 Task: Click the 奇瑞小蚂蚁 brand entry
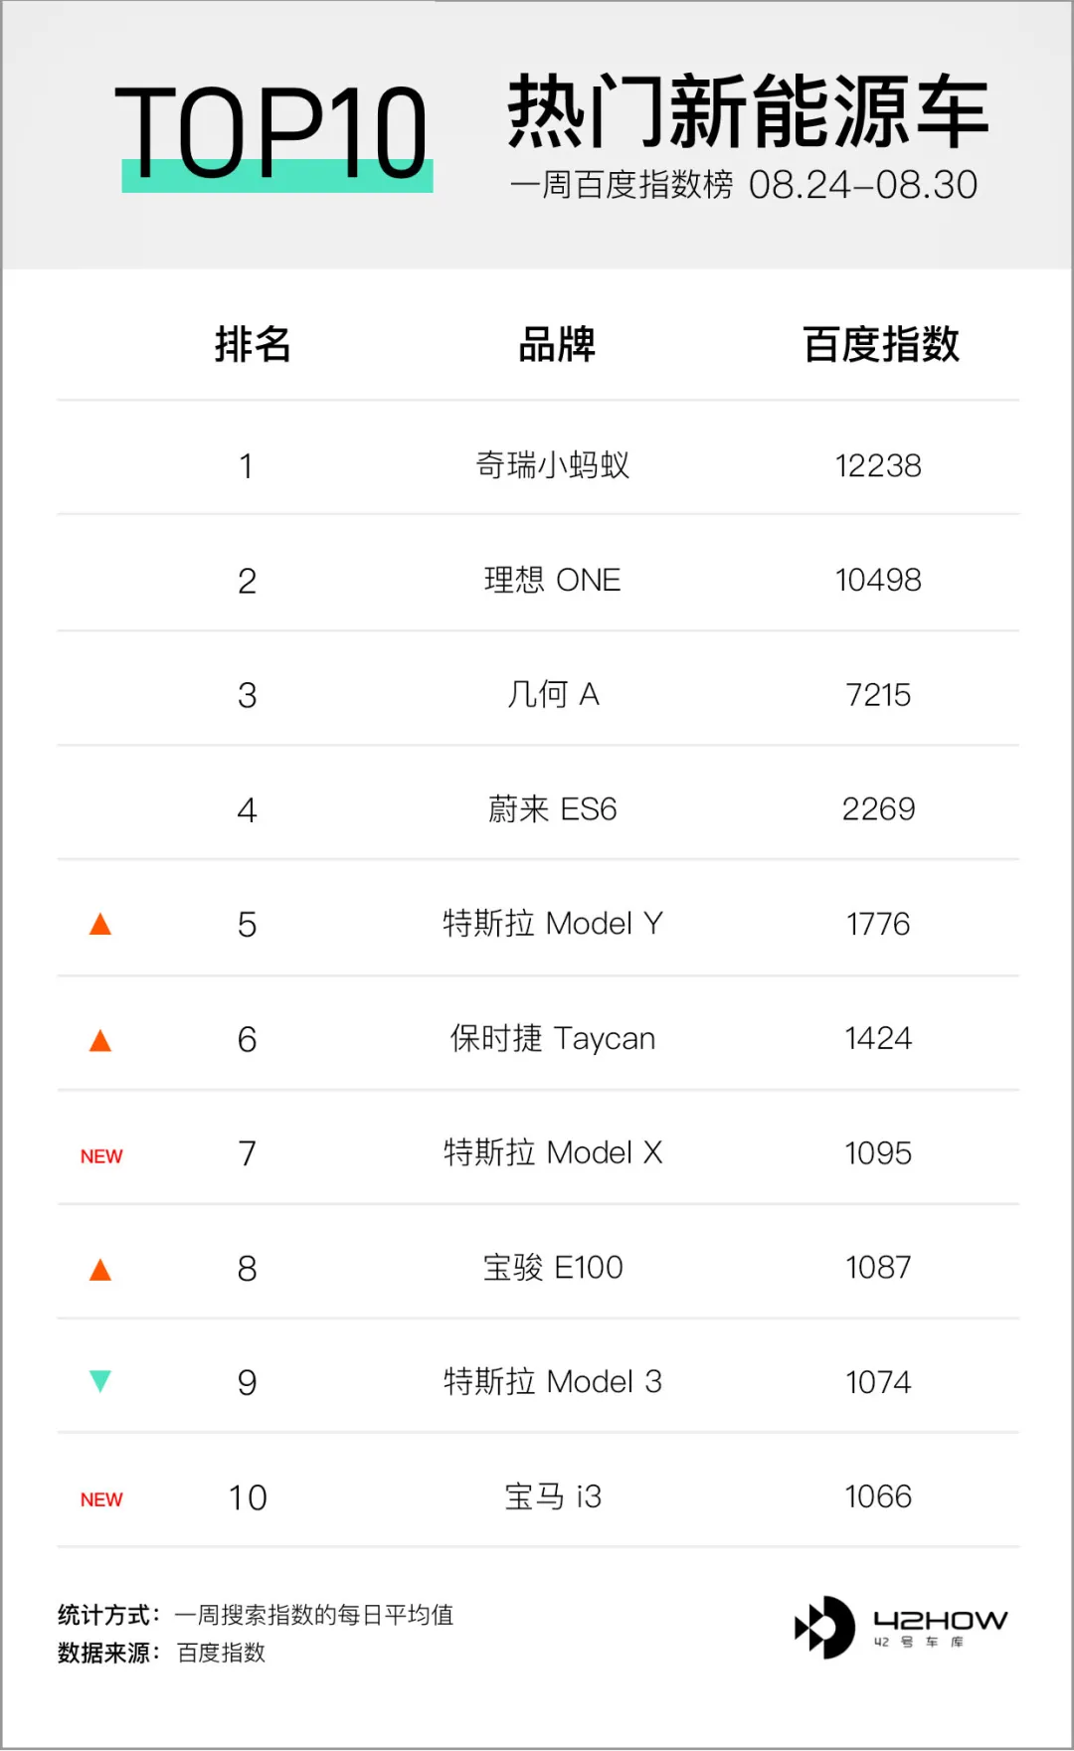[552, 464]
